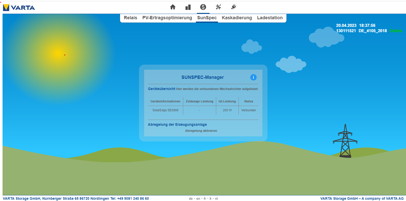Image resolution: width=406 pixels, height=201 pixels.
Task: Click the Ist-Leistung column header
Action: point(227,101)
